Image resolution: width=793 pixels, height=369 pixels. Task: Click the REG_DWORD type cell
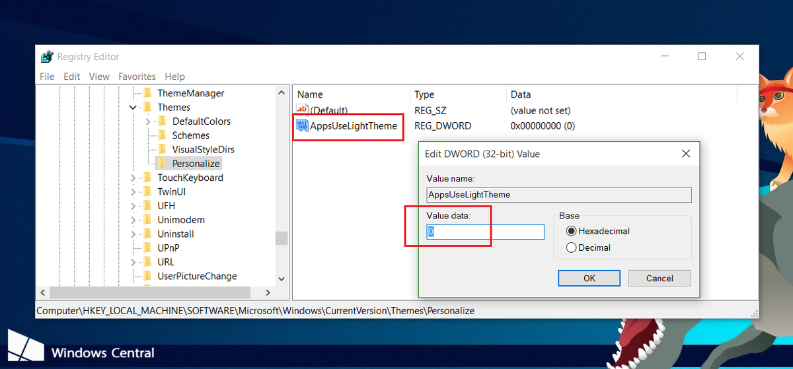pyautogui.click(x=443, y=125)
